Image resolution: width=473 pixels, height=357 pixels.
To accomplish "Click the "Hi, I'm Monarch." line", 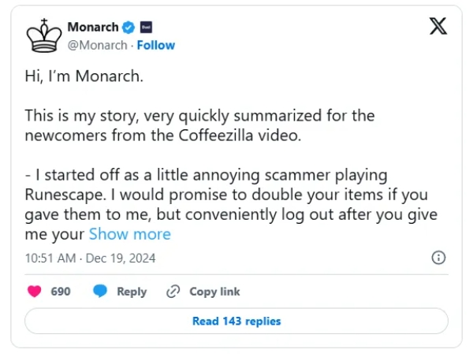I will [x=84, y=76].
